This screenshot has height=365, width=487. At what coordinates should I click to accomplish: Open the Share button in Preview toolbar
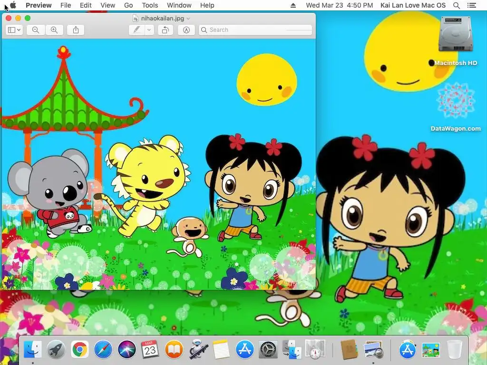[76, 30]
